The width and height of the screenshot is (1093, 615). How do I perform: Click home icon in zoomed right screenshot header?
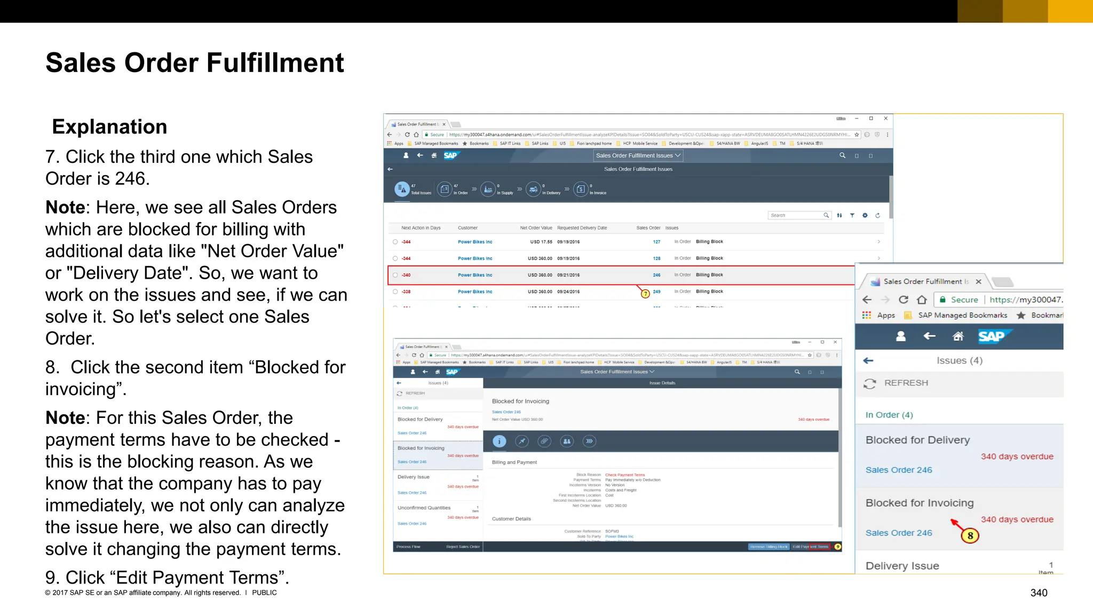point(959,336)
